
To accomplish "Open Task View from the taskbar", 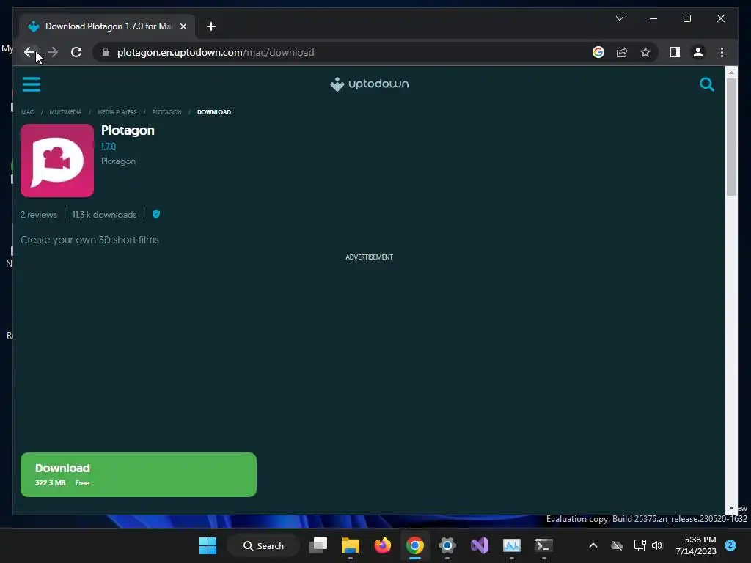I will click(318, 545).
